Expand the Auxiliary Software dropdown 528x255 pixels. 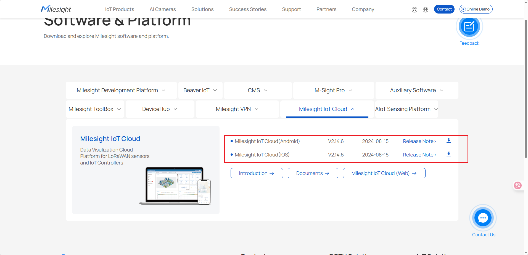[x=416, y=91]
